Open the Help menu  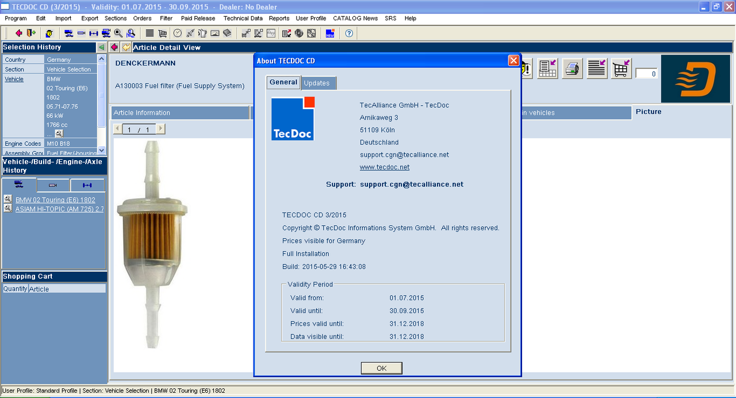tap(410, 18)
